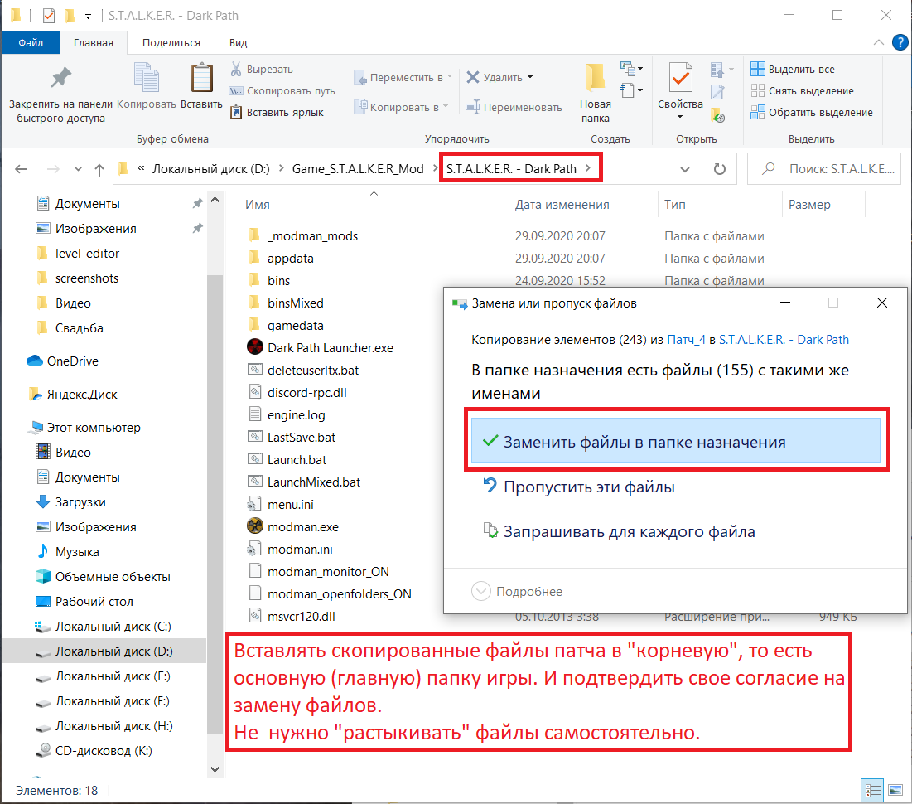
Task: Sort by Имя column header
Action: click(x=257, y=205)
